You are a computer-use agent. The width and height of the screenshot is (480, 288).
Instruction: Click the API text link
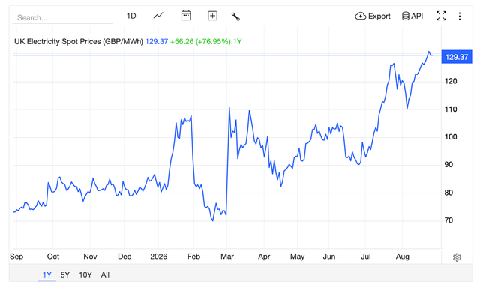click(x=417, y=16)
